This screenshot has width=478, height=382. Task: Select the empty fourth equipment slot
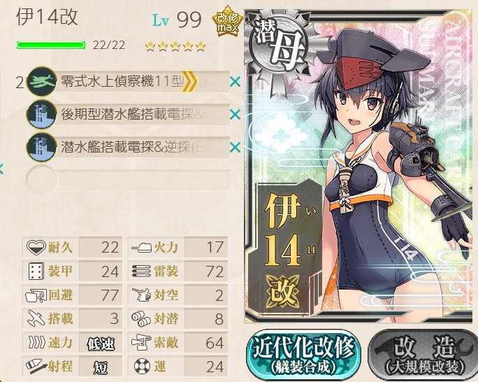(128, 180)
